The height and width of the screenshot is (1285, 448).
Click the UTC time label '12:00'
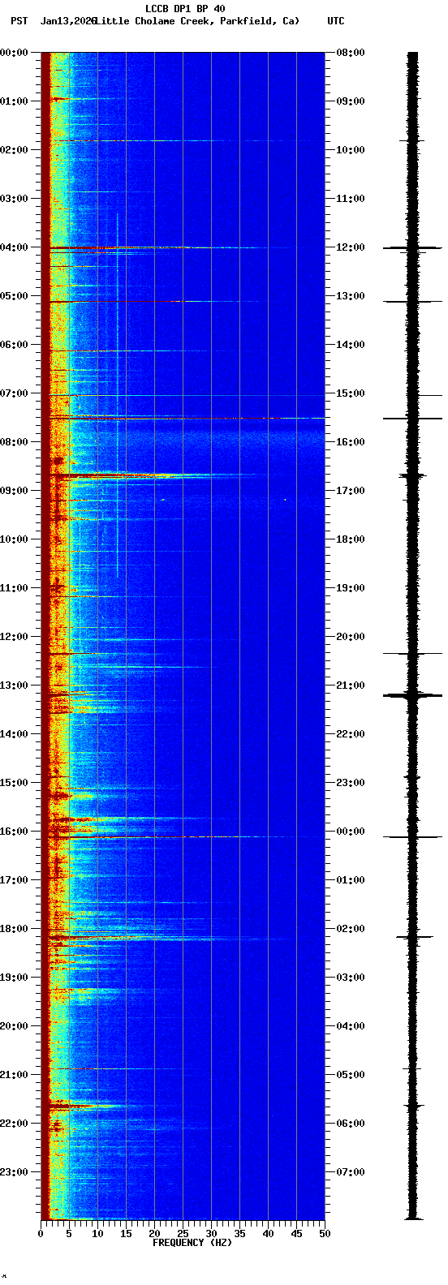351,247
